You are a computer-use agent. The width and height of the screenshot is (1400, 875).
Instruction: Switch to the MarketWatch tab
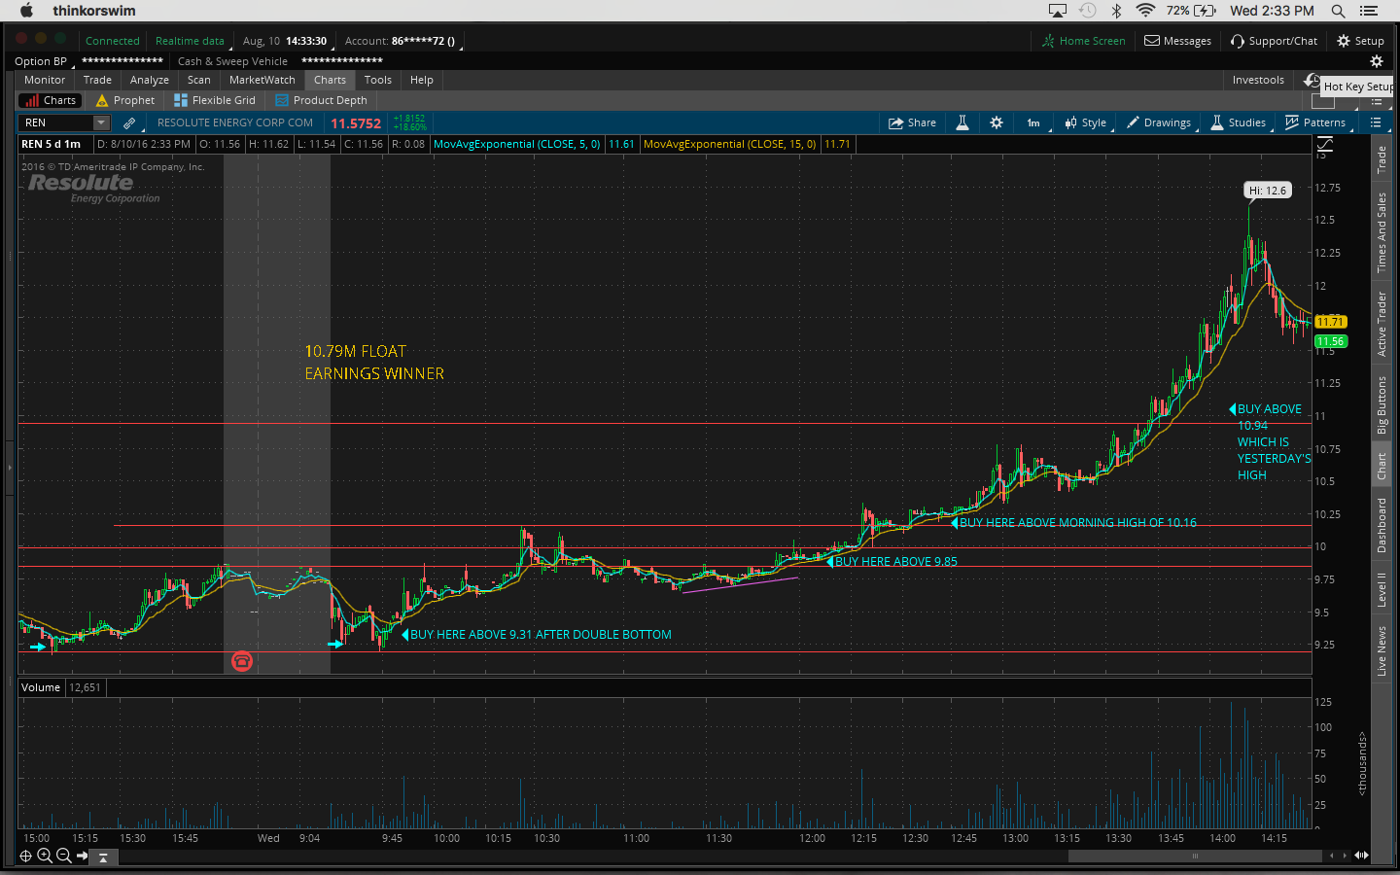262,80
